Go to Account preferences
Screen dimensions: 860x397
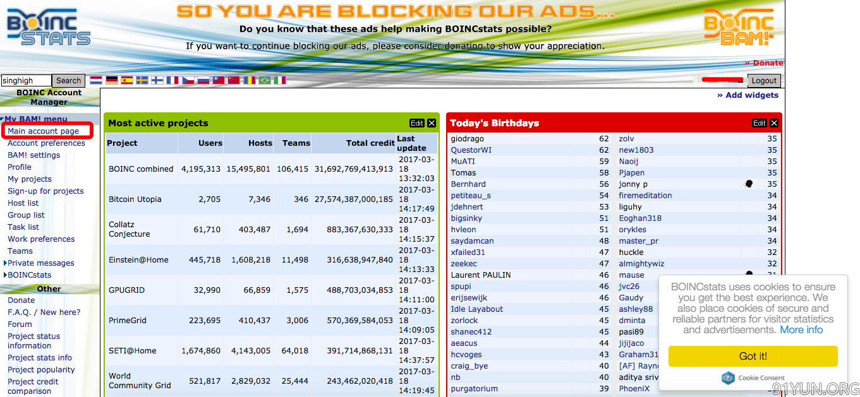click(46, 143)
